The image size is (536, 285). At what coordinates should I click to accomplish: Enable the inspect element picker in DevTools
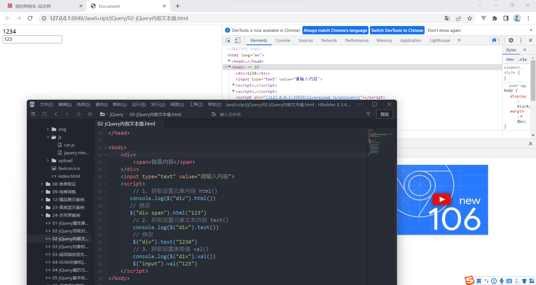click(228, 40)
